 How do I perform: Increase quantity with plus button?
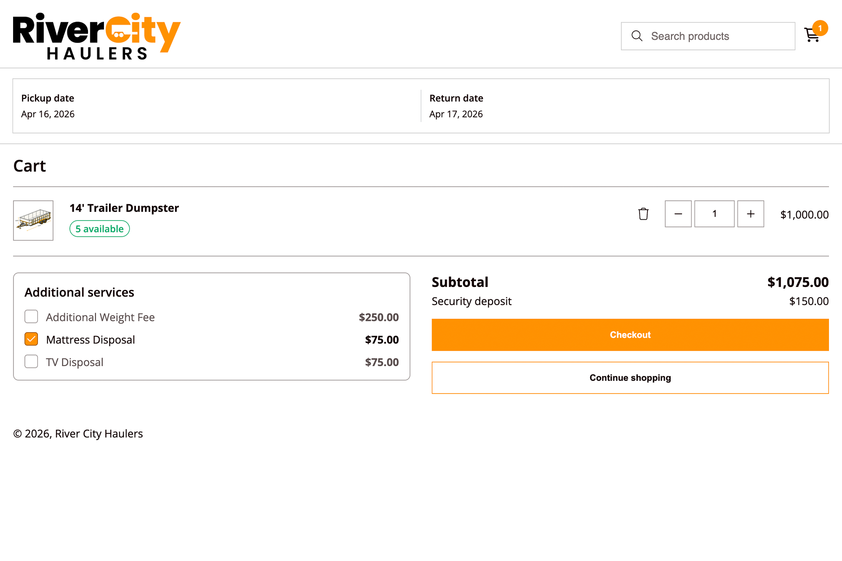click(x=751, y=214)
